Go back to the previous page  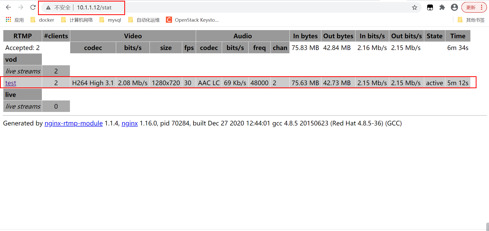click(8, 7)
